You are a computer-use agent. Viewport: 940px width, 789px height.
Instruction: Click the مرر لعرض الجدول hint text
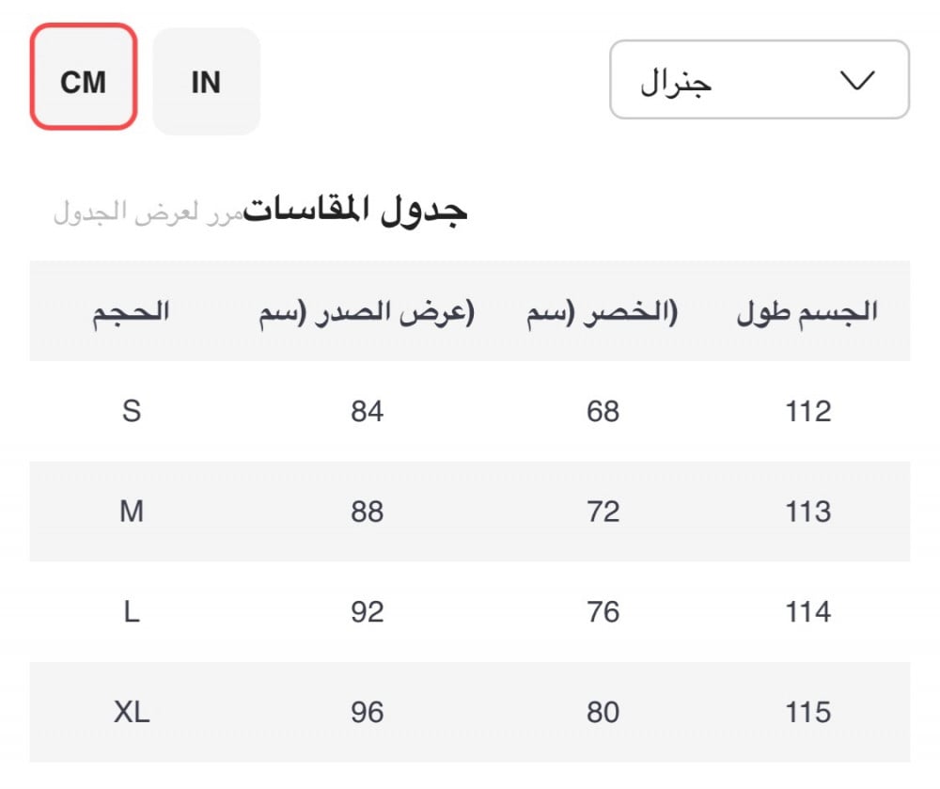click(148, 212)
